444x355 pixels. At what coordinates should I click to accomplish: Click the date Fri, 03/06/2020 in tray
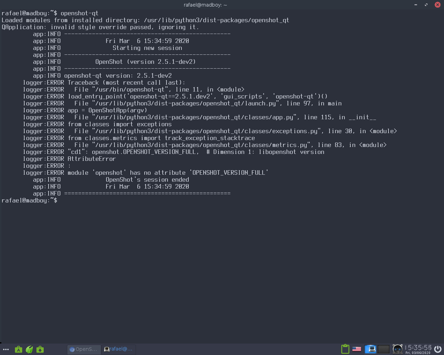pyautogui.click(x=418, y=353)
